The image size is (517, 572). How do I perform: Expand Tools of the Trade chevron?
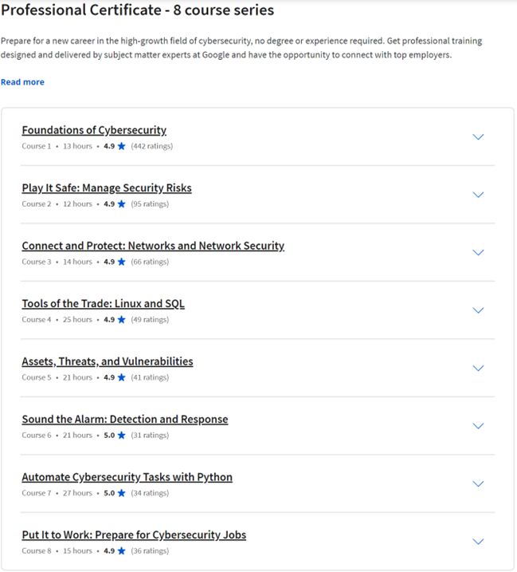(478, 310)
